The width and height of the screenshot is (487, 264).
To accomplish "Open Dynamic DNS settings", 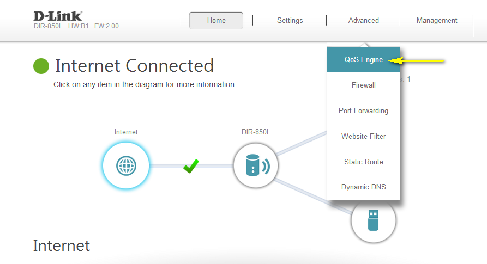I will [363, 187].
